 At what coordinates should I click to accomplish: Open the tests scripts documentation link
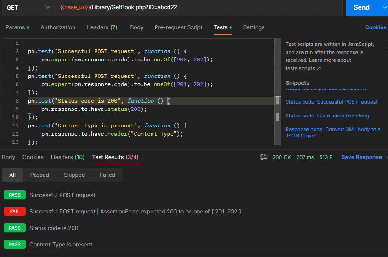point(300,68)
